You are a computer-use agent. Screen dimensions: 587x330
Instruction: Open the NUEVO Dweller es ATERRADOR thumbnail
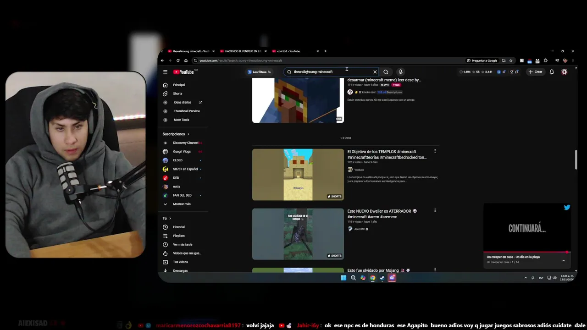[298, 234]
